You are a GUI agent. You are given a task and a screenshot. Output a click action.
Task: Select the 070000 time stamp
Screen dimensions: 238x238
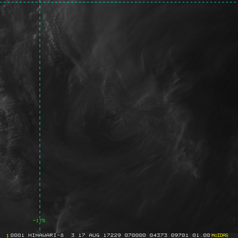pos(135,235)
